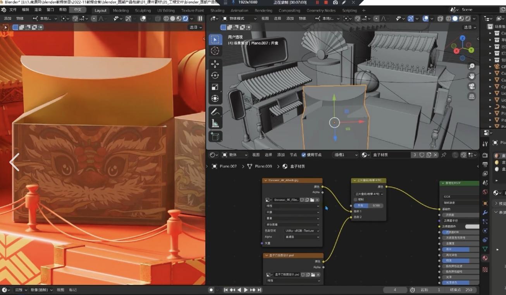Toggle camera view in the viewport
Image resolution: width=506 pixels, height=295 pixels.
click(x=472, y=86)
